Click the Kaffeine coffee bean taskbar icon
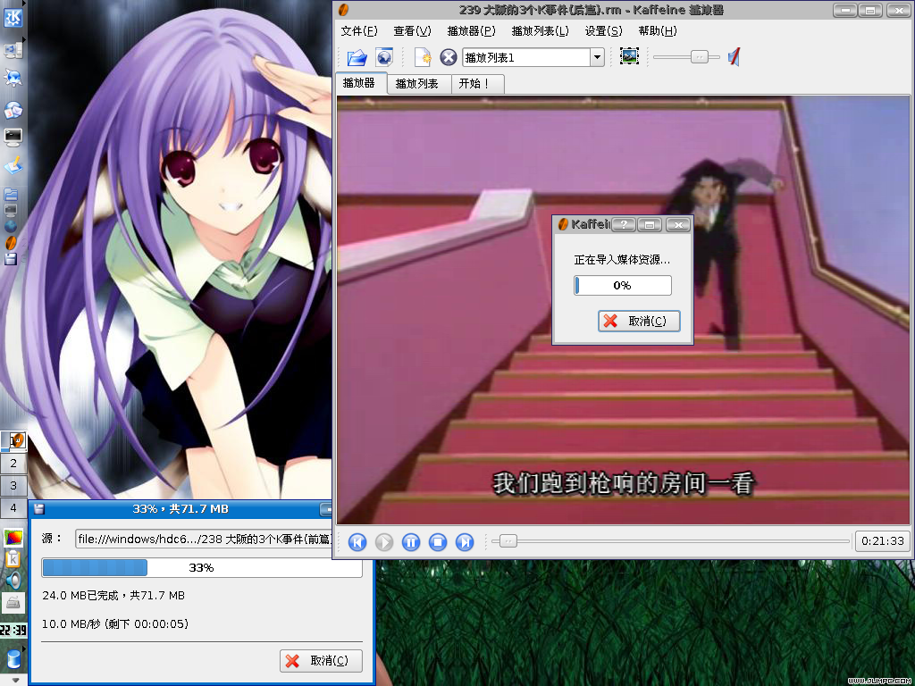915x686 pixels. click(11, 243)
